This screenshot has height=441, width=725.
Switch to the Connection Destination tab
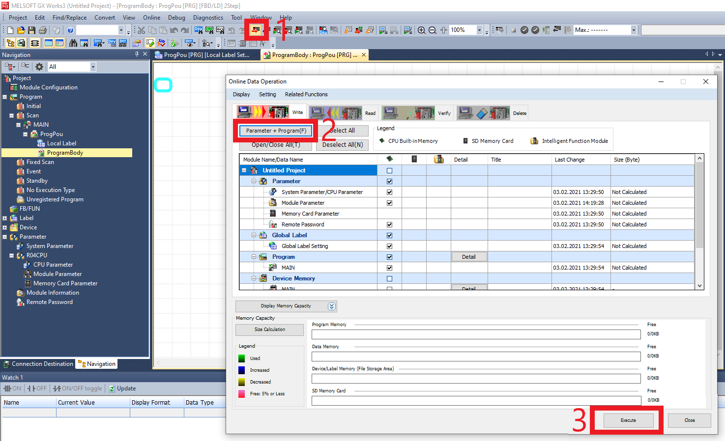[38, 364]
